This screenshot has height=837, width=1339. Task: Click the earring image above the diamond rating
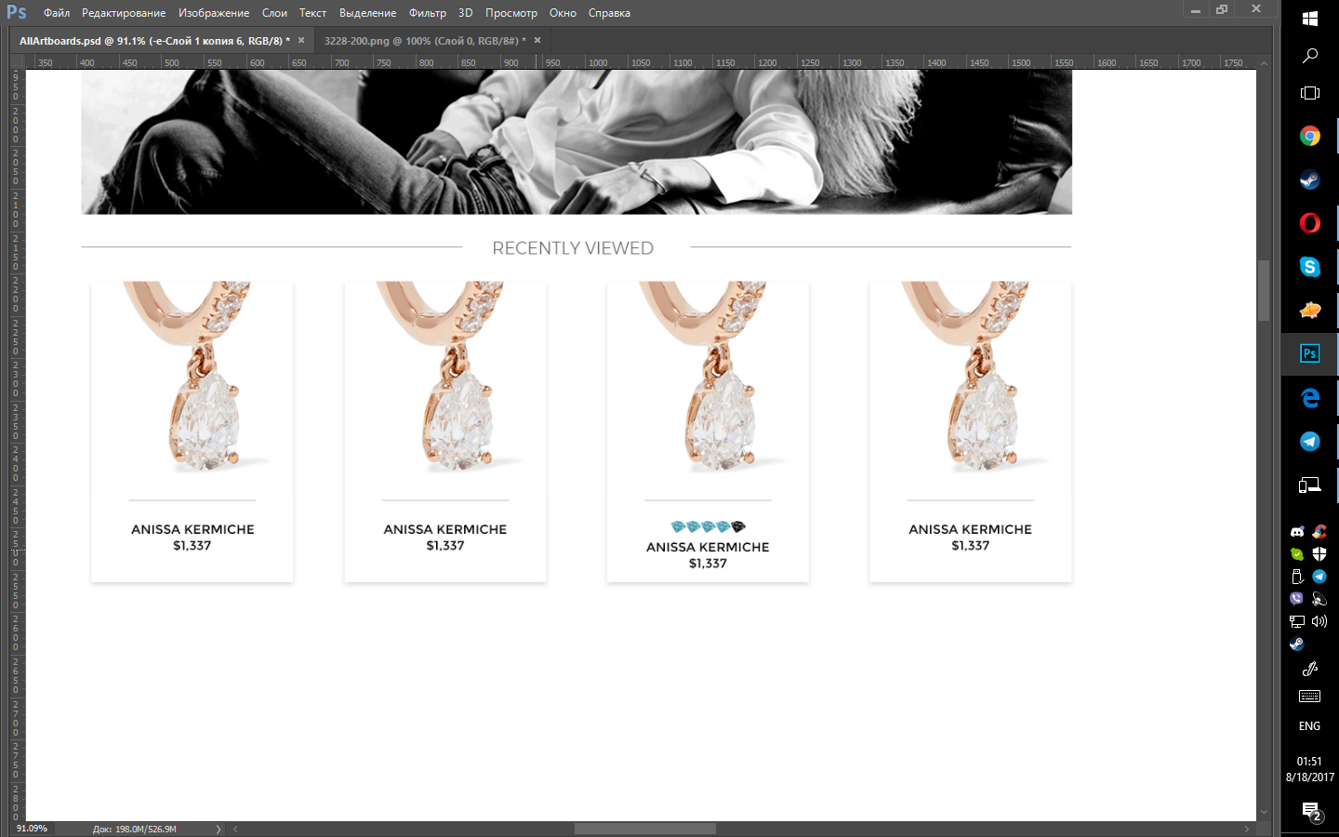(708, 377)
